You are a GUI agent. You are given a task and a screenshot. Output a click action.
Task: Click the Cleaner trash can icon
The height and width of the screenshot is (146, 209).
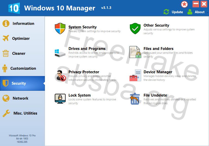pos(6,53)
